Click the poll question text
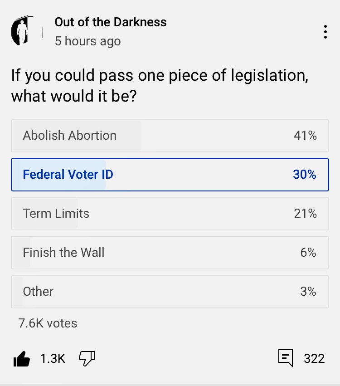Viewport: 340px width, 386px height. coord(160,85)
